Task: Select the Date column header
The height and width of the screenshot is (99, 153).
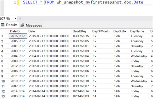Action: (49, 31)
